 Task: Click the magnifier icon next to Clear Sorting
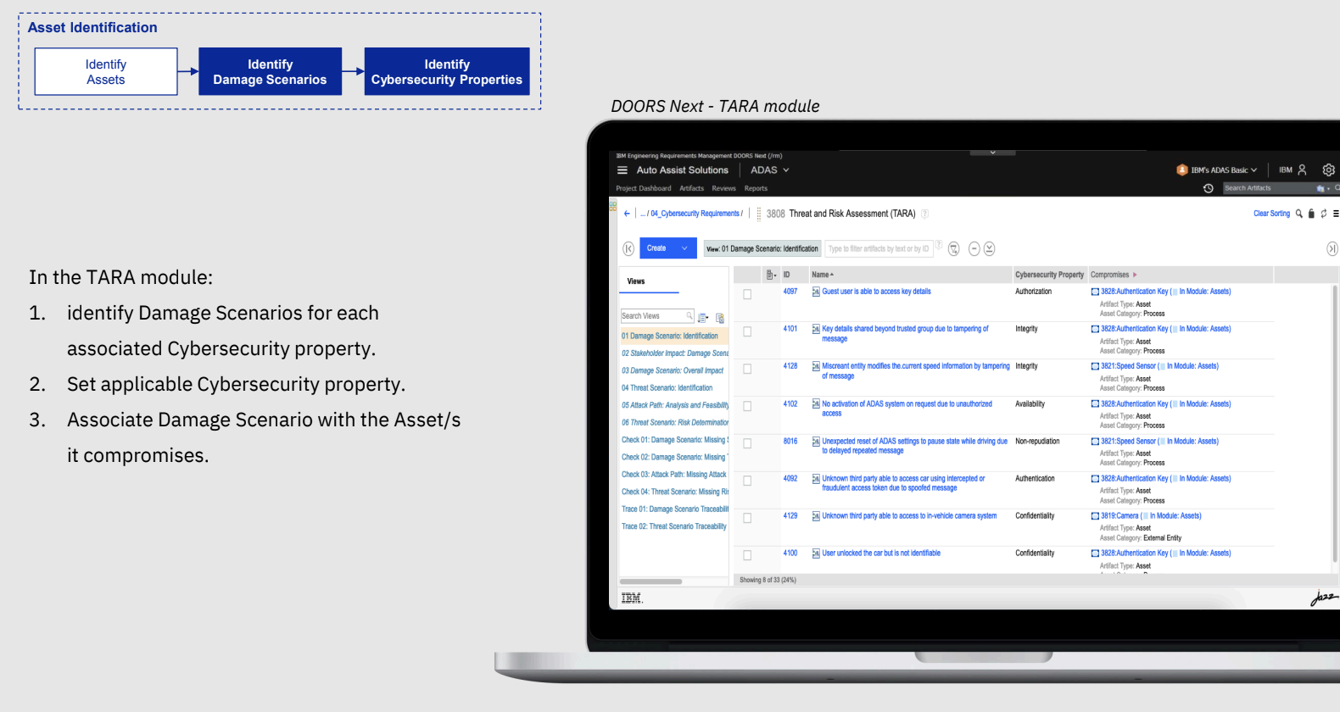pyautogui.click(x=1298, y=214)
